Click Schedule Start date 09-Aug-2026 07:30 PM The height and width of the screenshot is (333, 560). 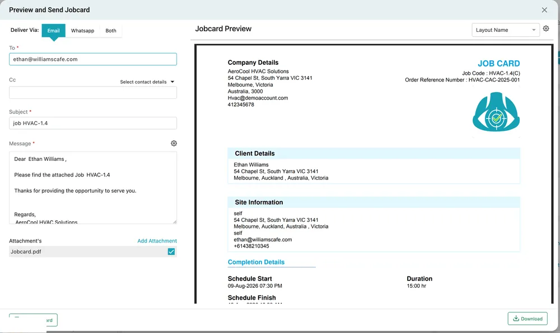(x=255, y=286)
